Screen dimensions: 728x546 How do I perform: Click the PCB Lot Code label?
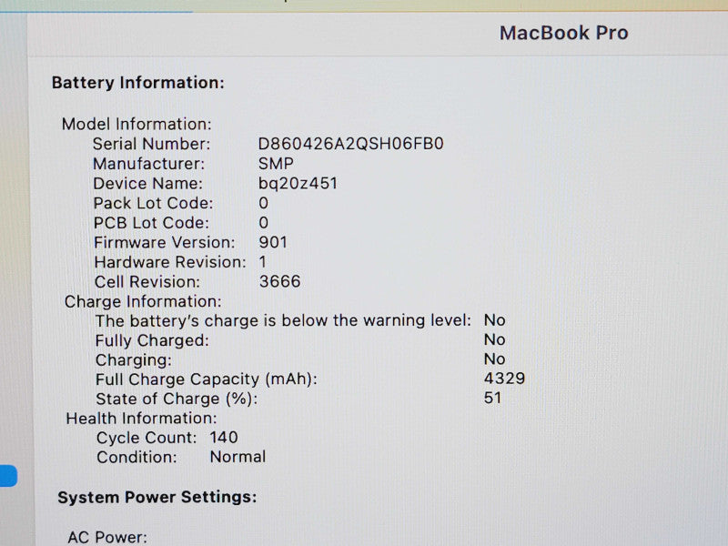coord(151,223)
